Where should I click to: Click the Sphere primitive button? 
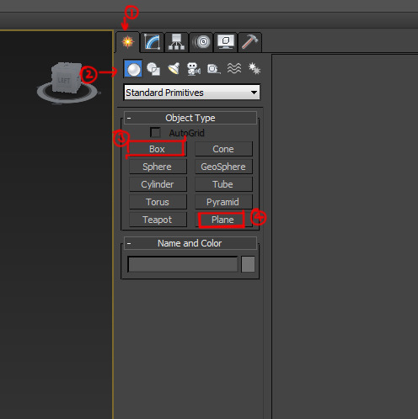pos(158,167)
